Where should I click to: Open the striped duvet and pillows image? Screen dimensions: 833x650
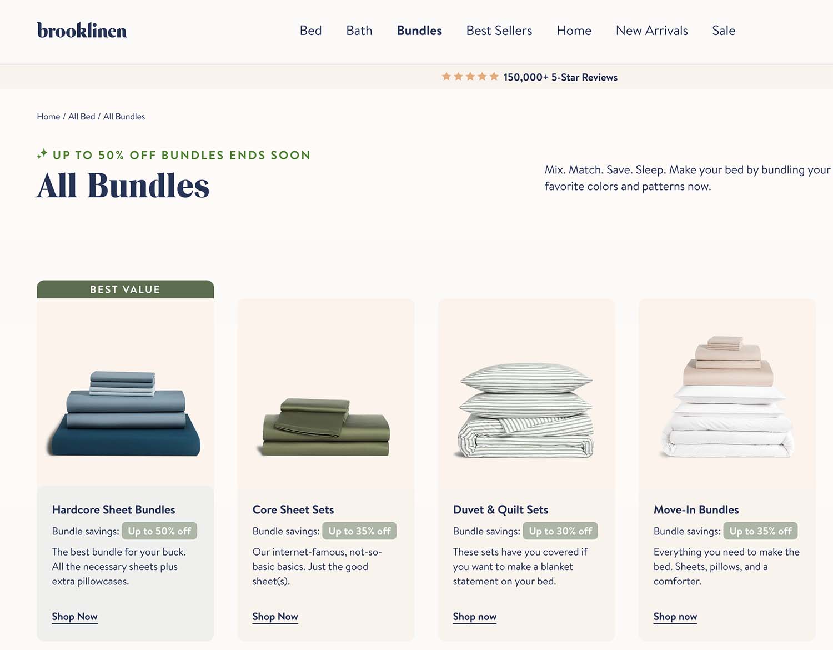(526, 411)
